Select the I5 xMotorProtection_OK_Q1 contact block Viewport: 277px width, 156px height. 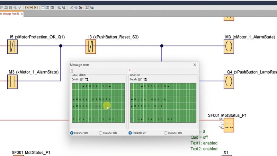12,46
